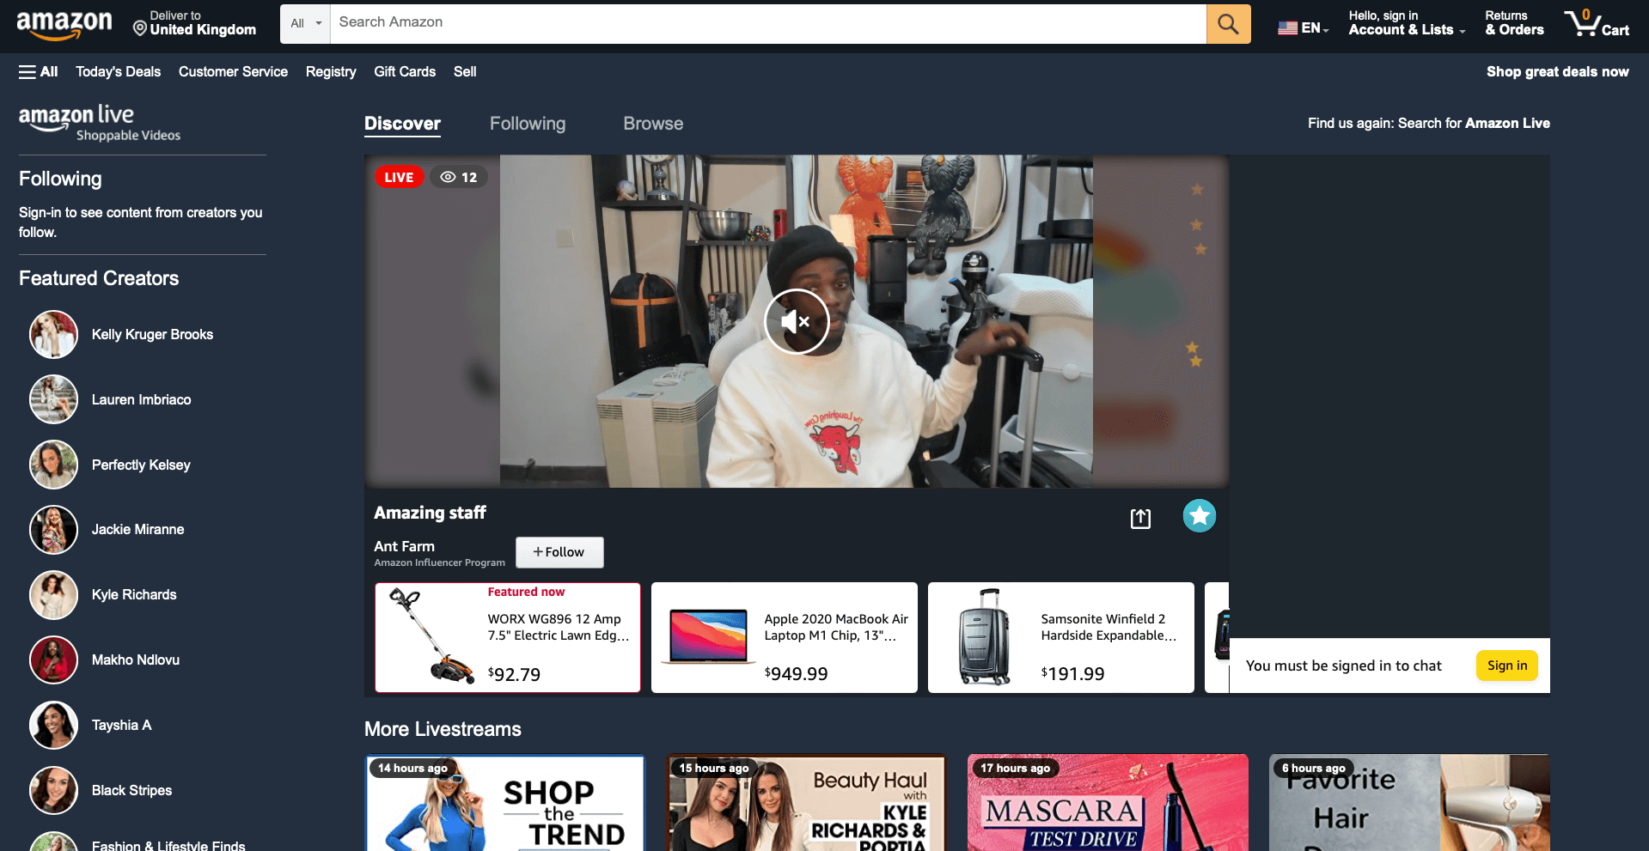Viewport: 1649px width, 851px height.
Task: Click the Fashion & Lifestyle Finds creator
Action: tap(168, 845)
